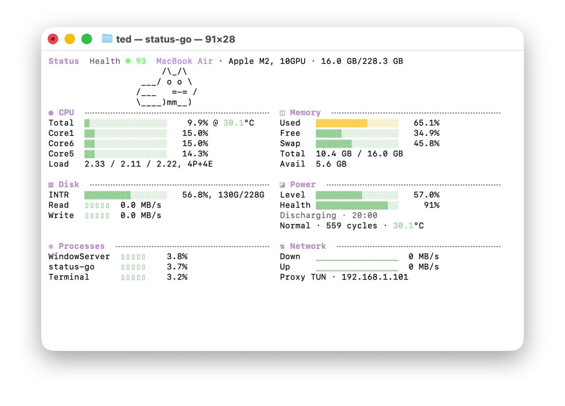Click the Core1 usage bar
The image size is (565, 406).
(126, 133)
